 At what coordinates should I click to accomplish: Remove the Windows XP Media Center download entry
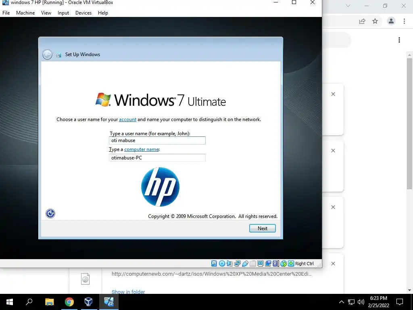(333, 264)
